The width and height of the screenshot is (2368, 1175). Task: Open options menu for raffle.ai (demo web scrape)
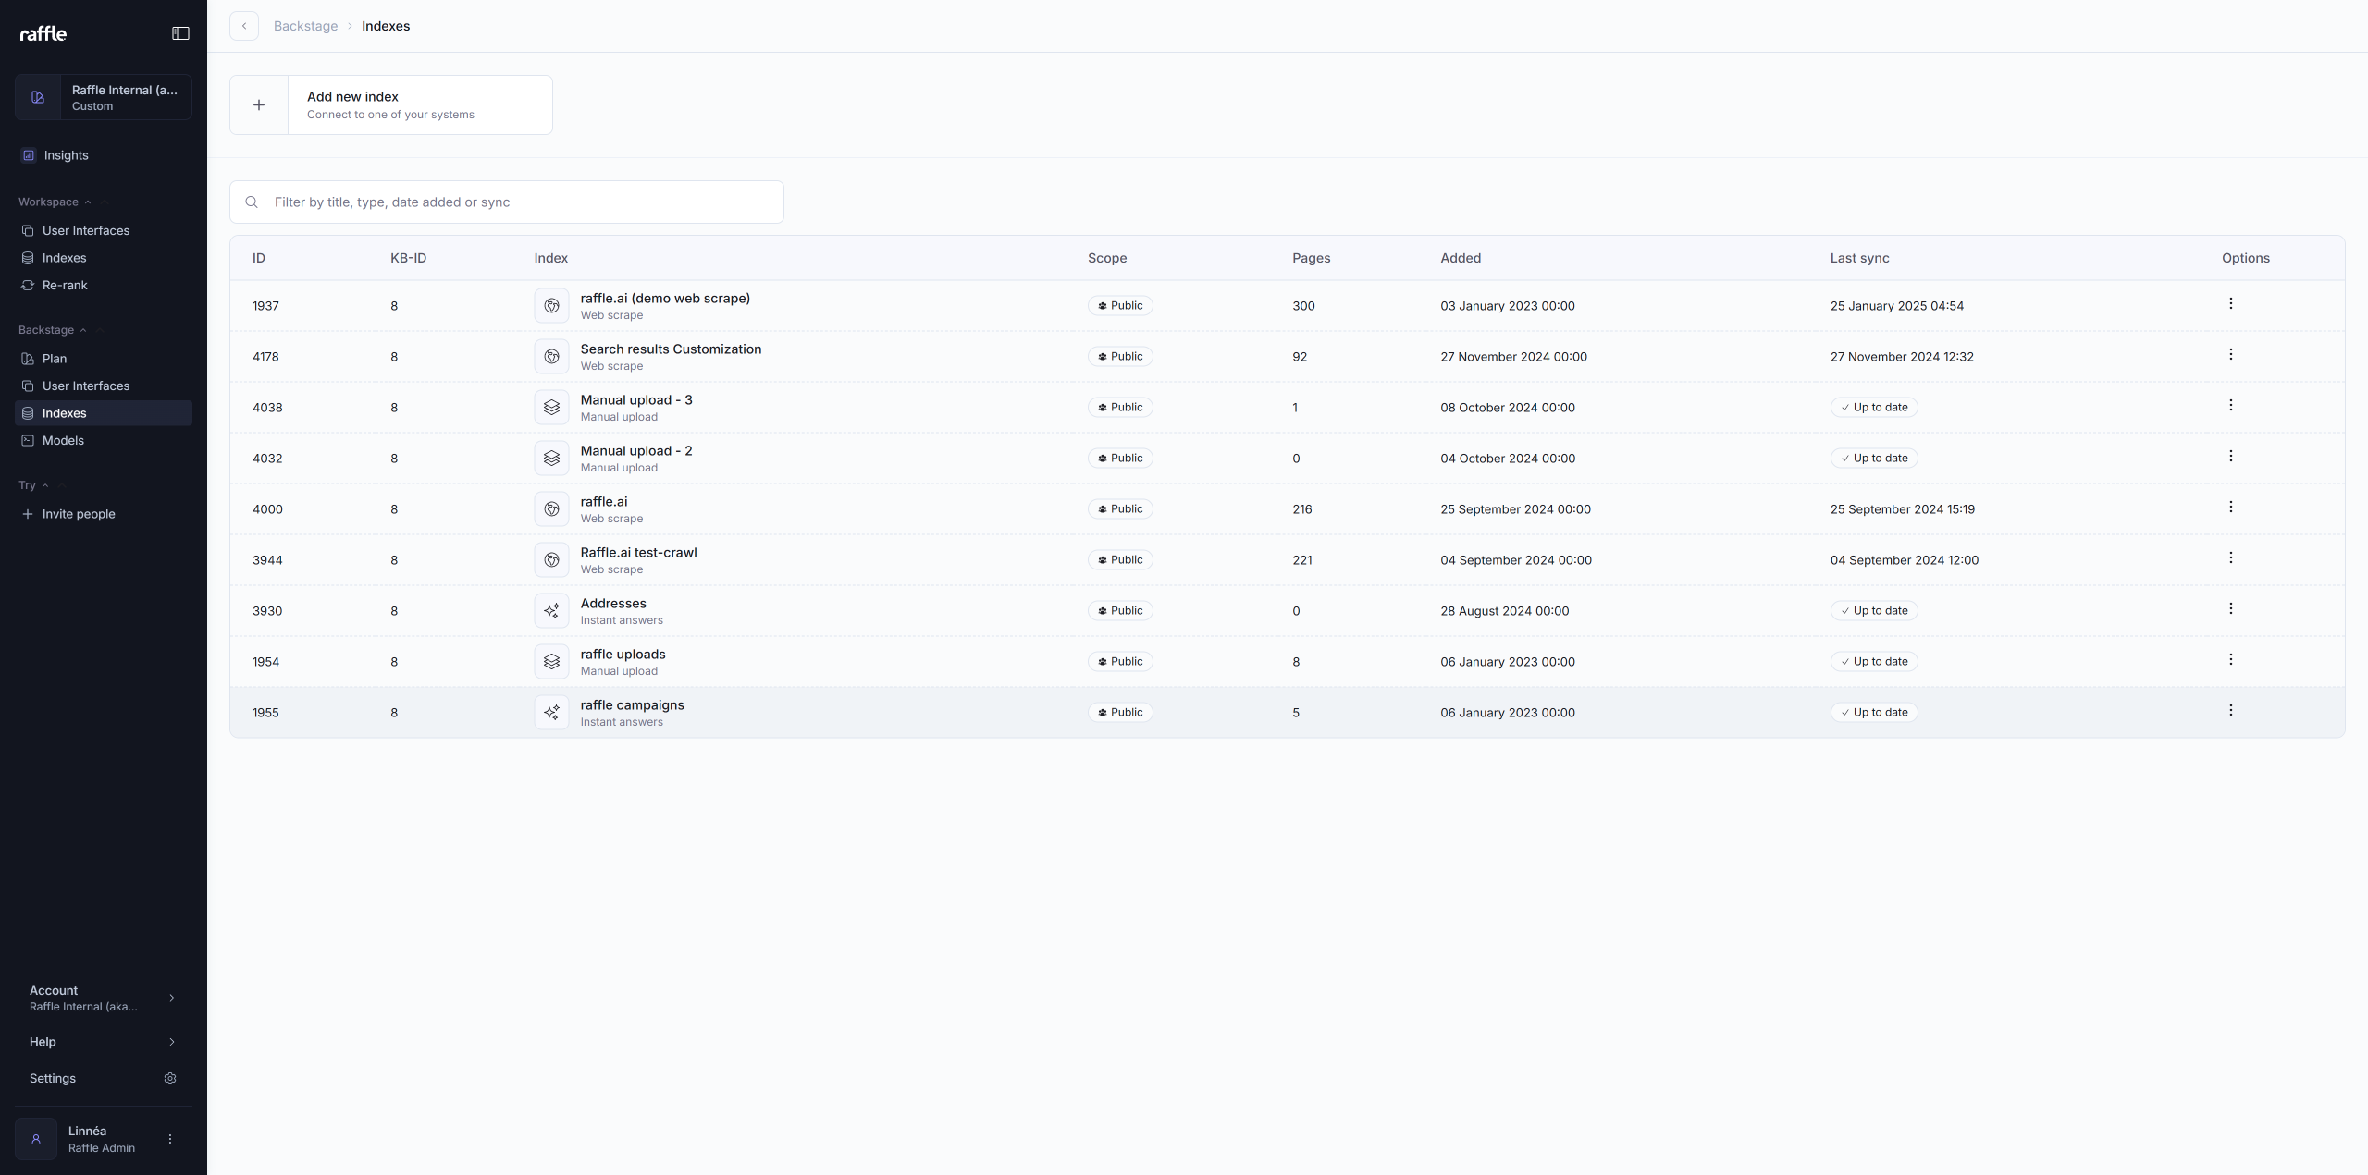pos(2230,304)
